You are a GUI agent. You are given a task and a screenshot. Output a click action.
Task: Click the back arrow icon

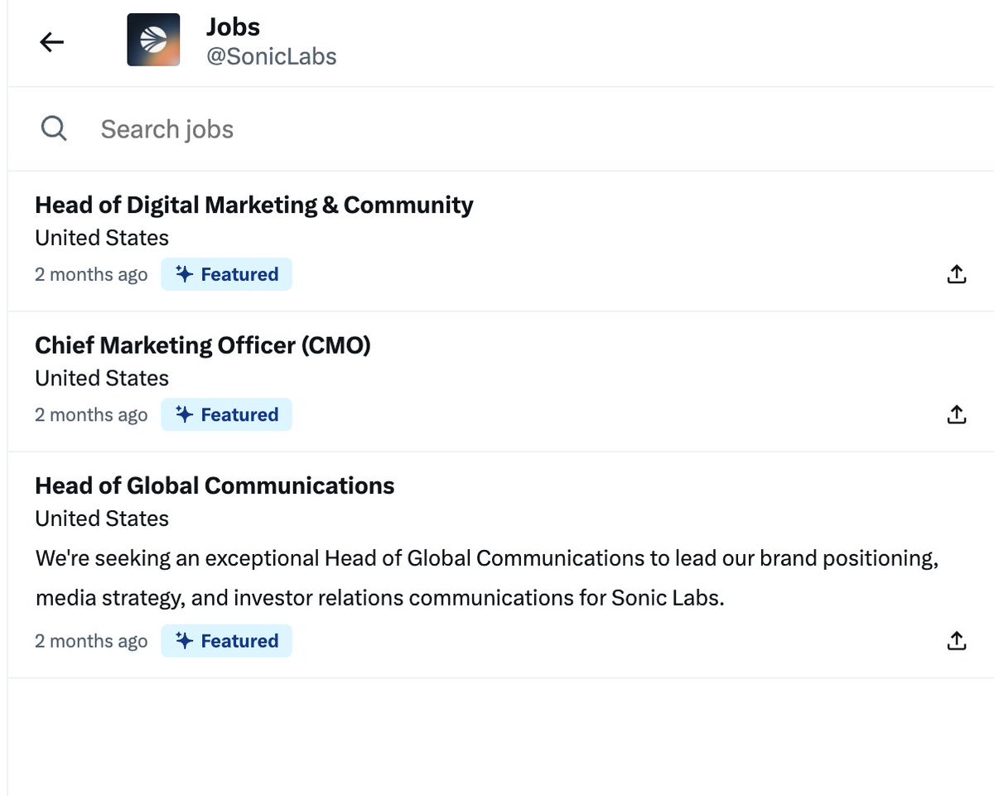click(51, 41)
